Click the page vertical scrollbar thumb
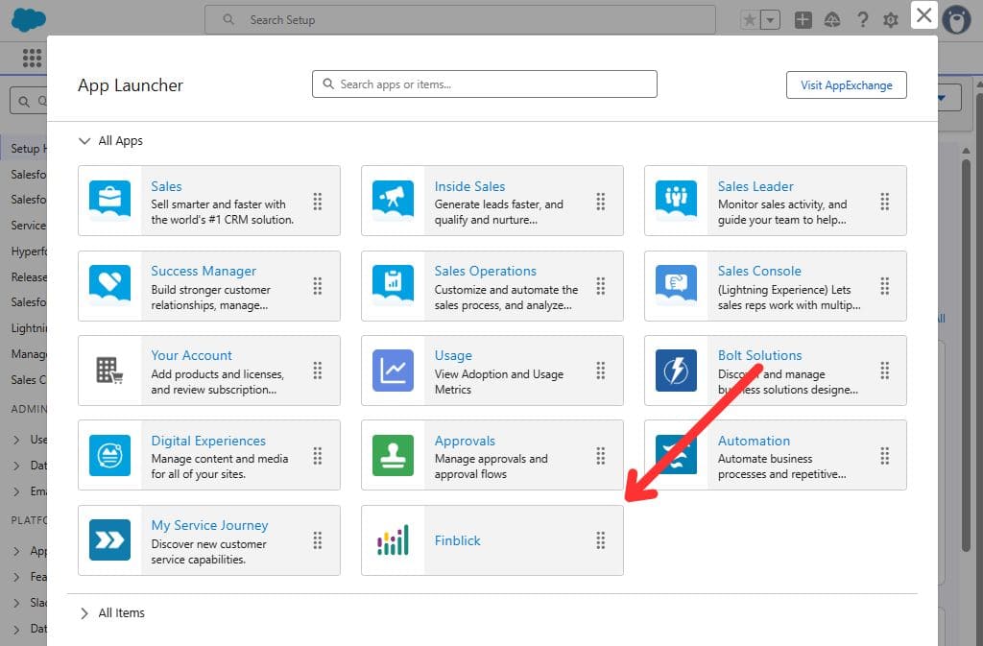983x646 pixels. (966, 354)
